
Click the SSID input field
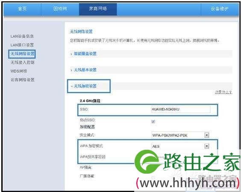[181, 109]
